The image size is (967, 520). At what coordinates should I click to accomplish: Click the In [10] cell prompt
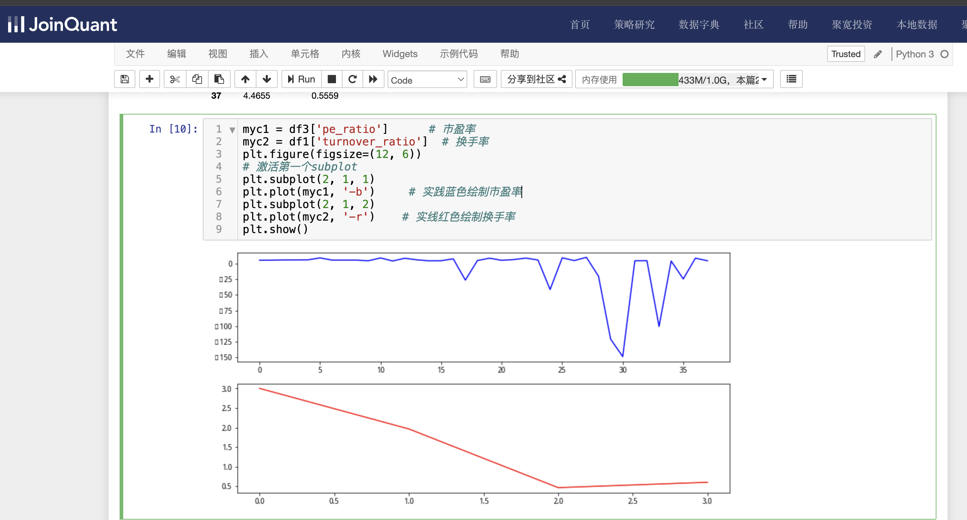pyautogui.click(x=173, y=129)
